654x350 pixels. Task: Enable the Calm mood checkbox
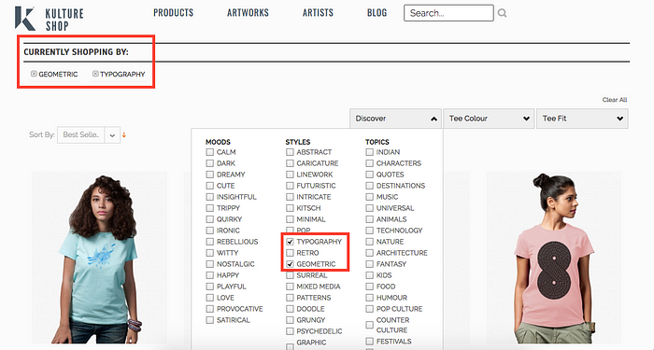[x=210, y=152]
